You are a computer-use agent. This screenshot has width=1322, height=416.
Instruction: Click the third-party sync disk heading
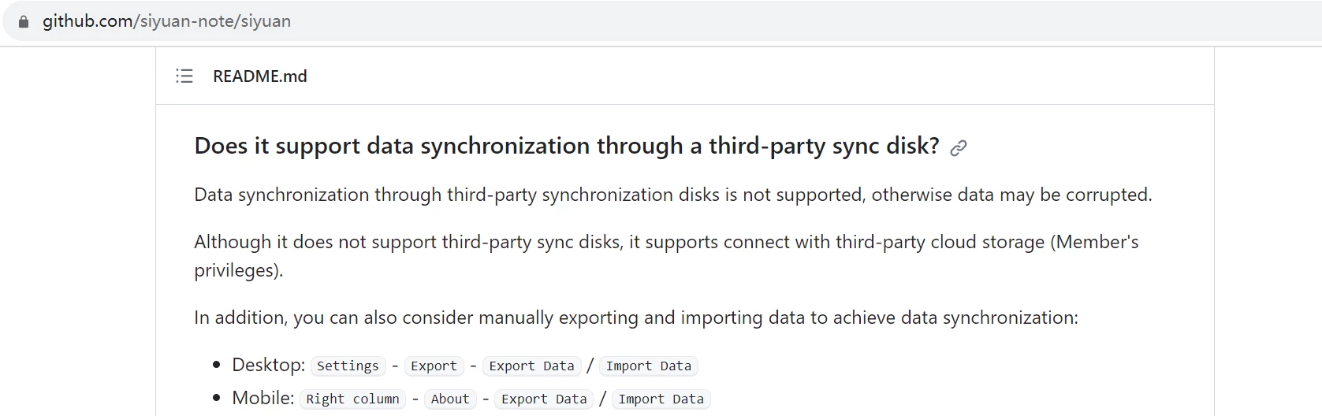(x=567, y=146)
